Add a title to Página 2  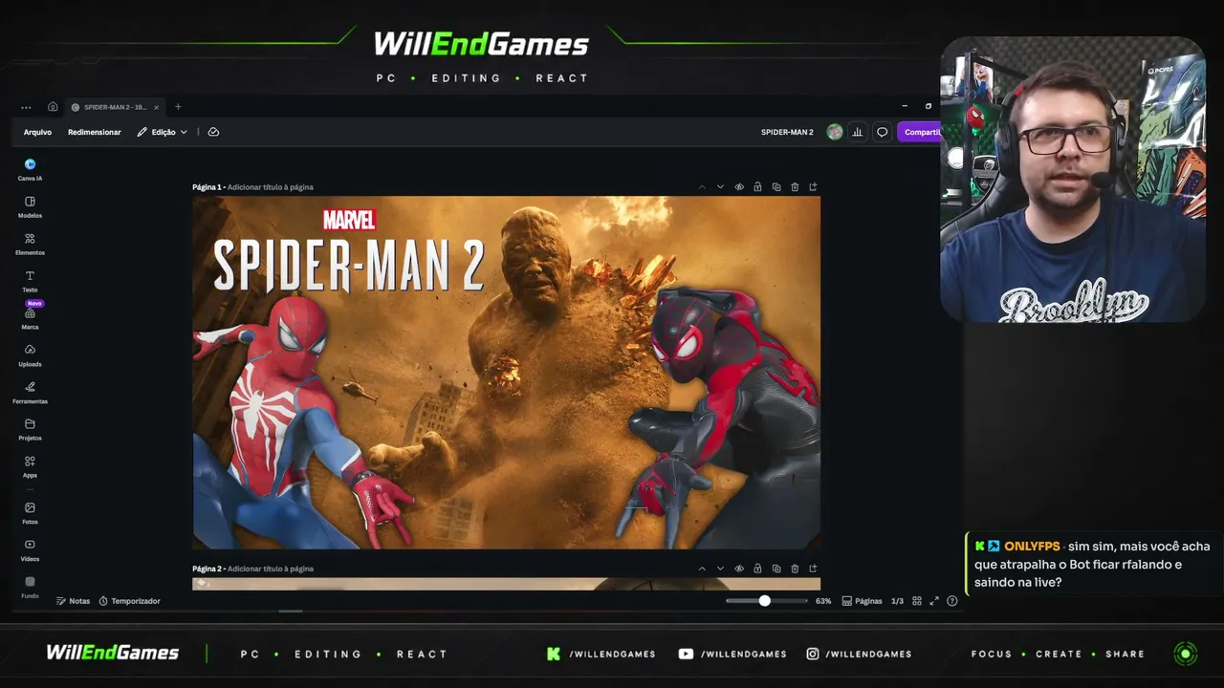tap(271, 569)
